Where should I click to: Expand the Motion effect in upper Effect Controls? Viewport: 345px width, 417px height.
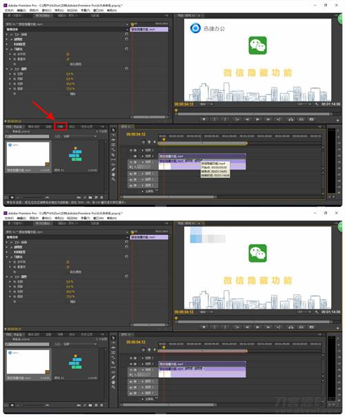7,34
